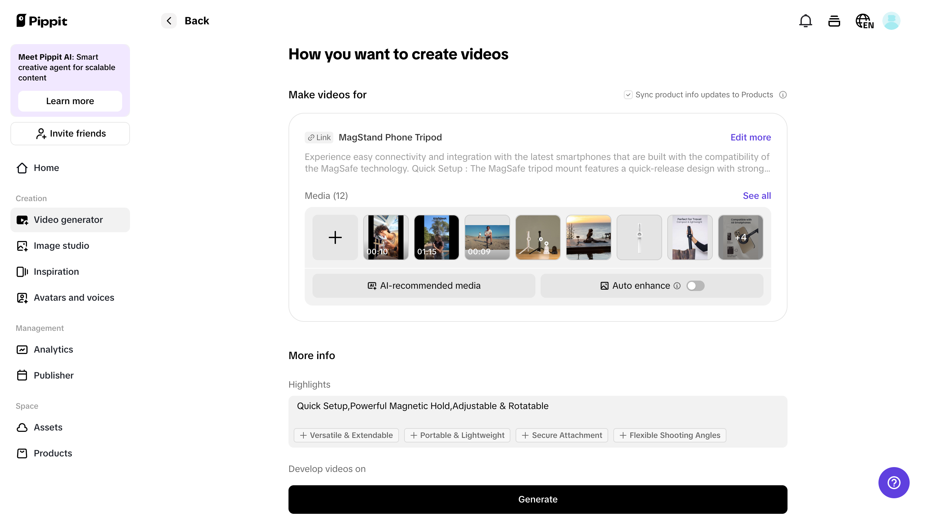Viewport: 935px width, 519px height.
Task: Select the 01:15 video thumbnail
Action: [436, 237]
